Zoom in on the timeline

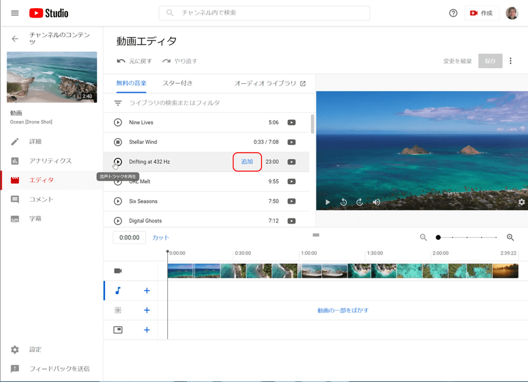tap(510, 238)
